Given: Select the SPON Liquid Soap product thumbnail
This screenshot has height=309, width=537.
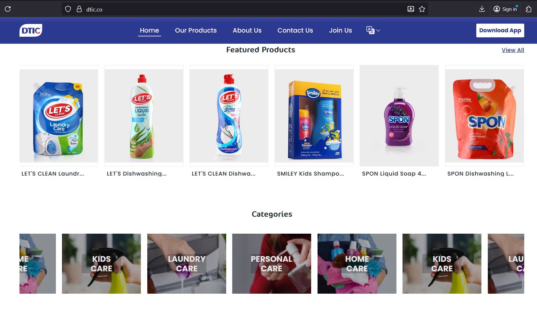Looking at the screenshot, I should click(x=399, y=116).
